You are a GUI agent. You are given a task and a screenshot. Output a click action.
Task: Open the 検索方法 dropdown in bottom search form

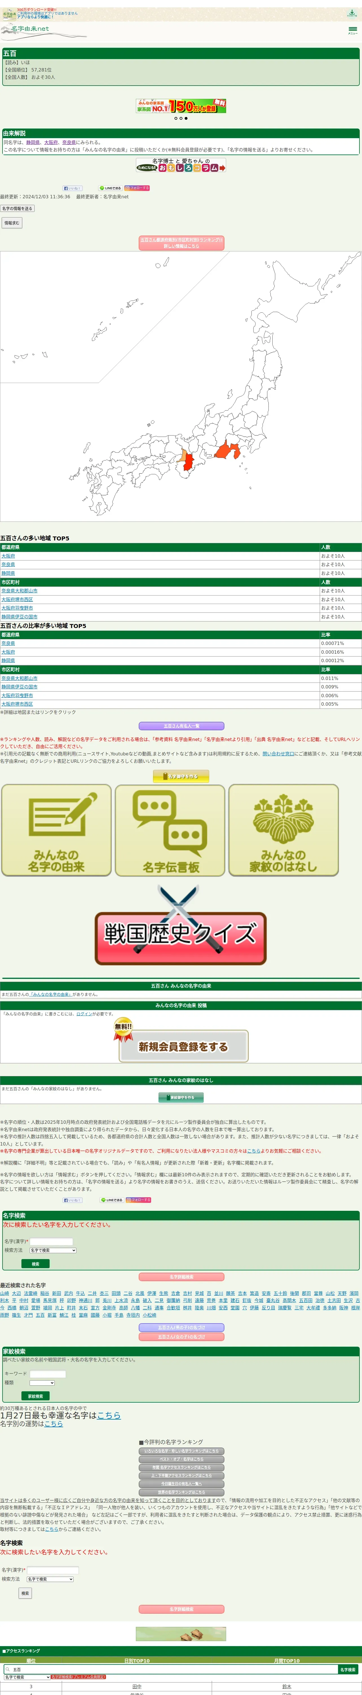50,1579
